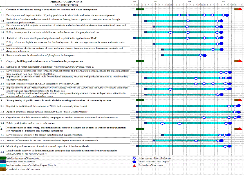
Task: Select the diamond marker on row 1.8
Action: [200, 55]
